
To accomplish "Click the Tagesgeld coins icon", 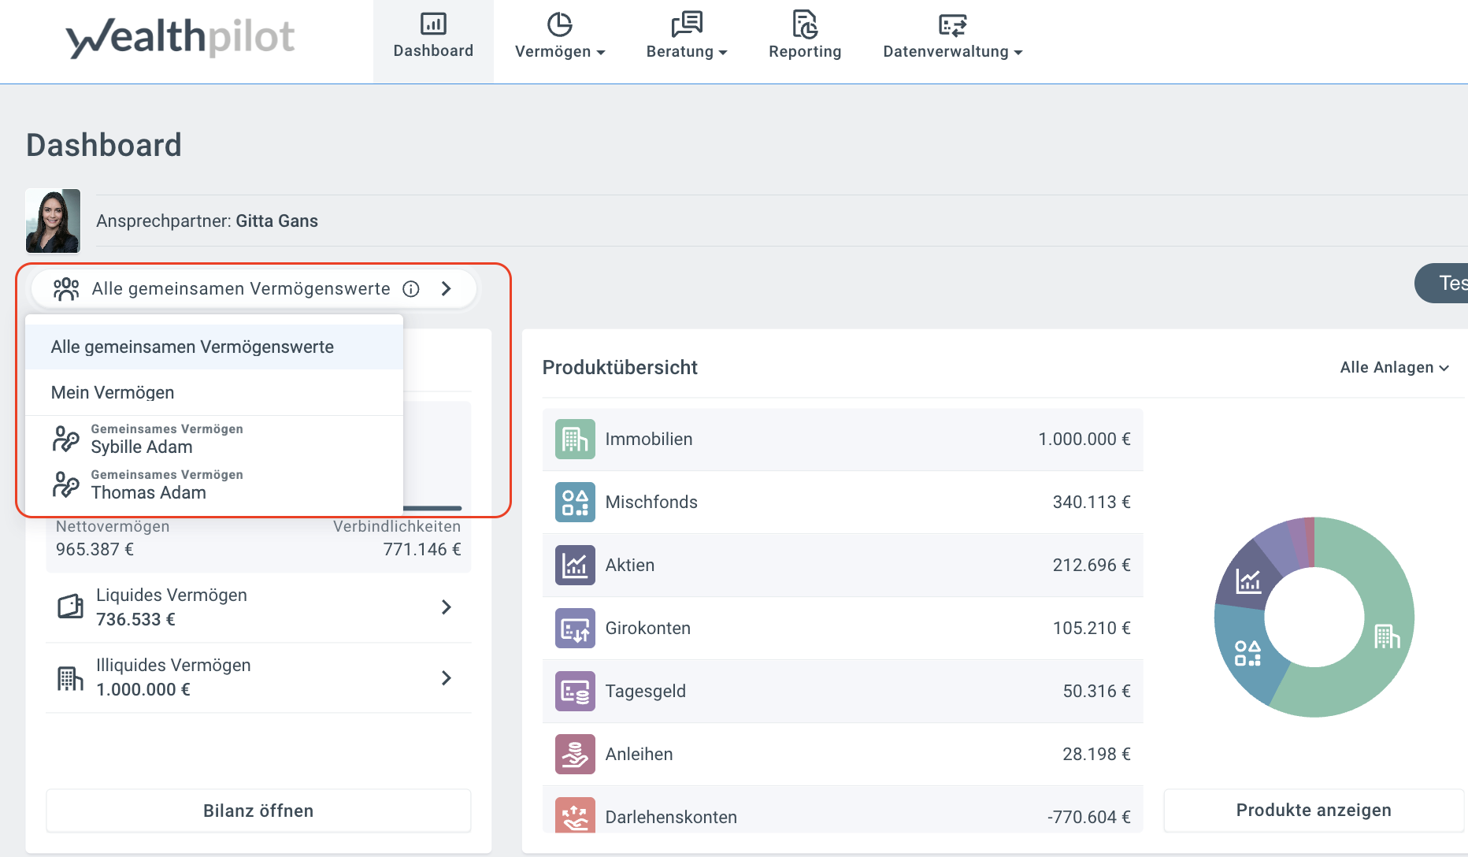I will [575, 692].
